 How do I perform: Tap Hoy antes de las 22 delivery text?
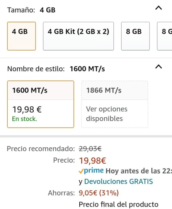point(139,171)
